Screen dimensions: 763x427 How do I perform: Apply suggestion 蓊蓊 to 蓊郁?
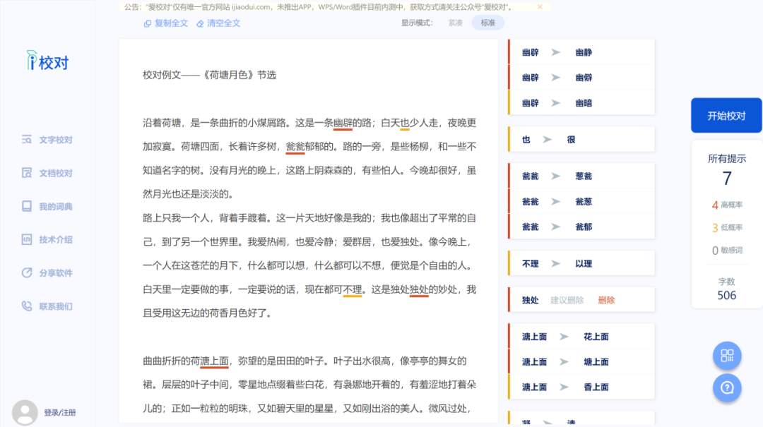pyautogui.click(x=581, y=227)
